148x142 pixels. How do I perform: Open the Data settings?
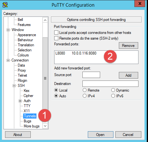(x=21, y=65)
